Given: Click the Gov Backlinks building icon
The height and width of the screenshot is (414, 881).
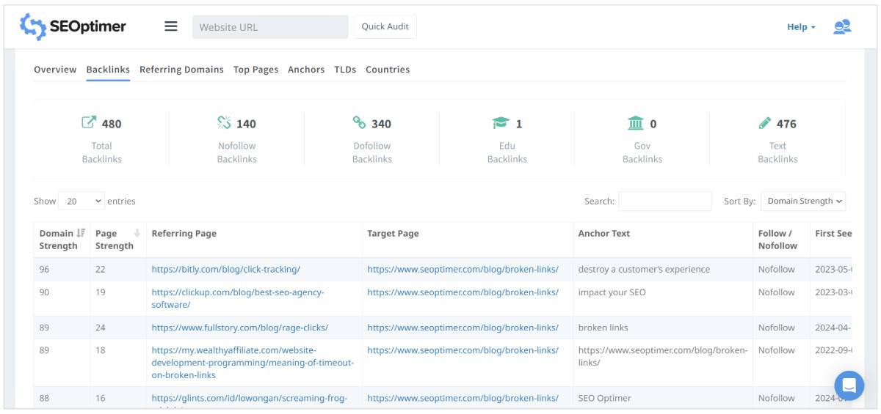Looking at the screenshot, I should [x=635, y=123].
